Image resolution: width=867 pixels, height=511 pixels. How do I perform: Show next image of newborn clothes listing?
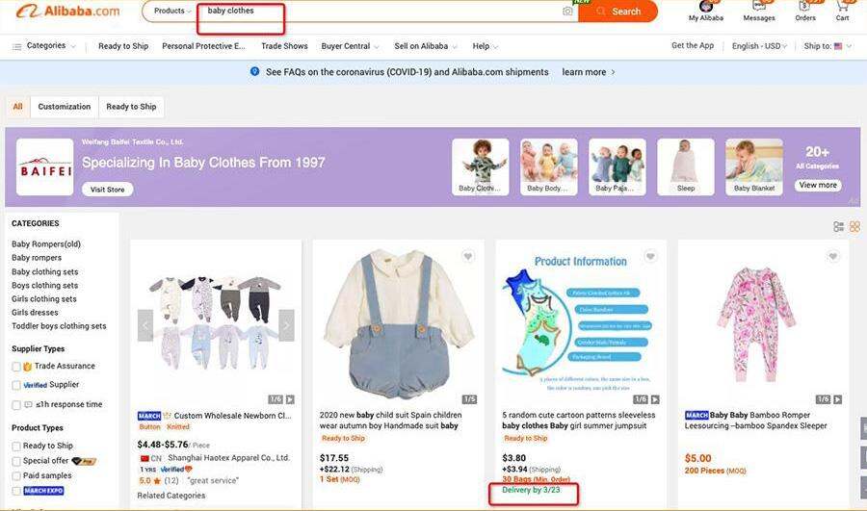click(285, 325)
